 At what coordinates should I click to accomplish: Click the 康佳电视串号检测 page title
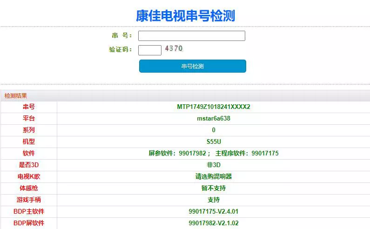[x=186, y=16]
